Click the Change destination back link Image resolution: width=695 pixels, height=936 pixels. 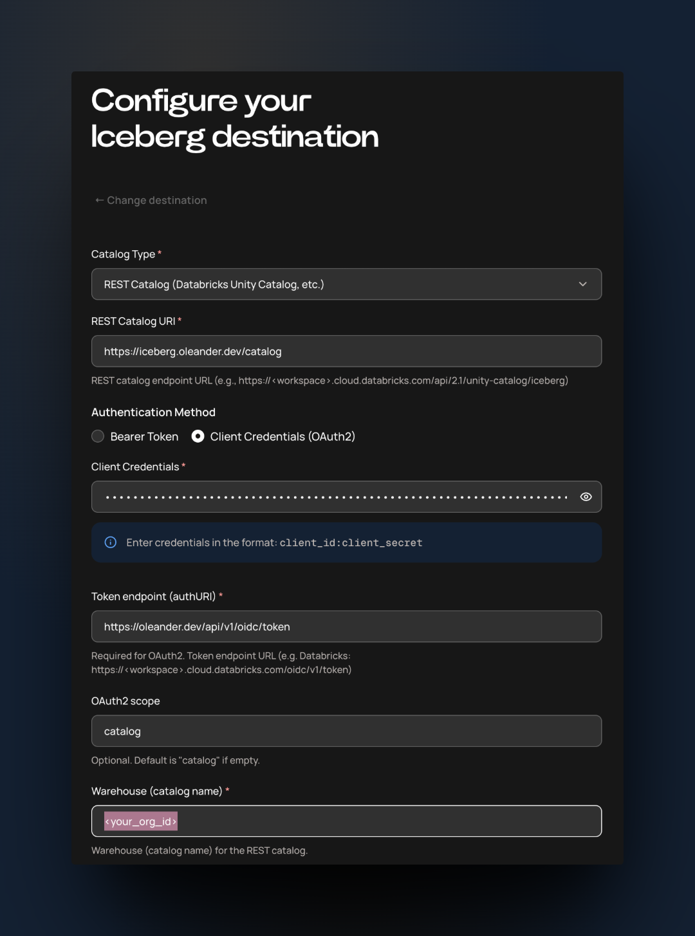pos(151,200)
